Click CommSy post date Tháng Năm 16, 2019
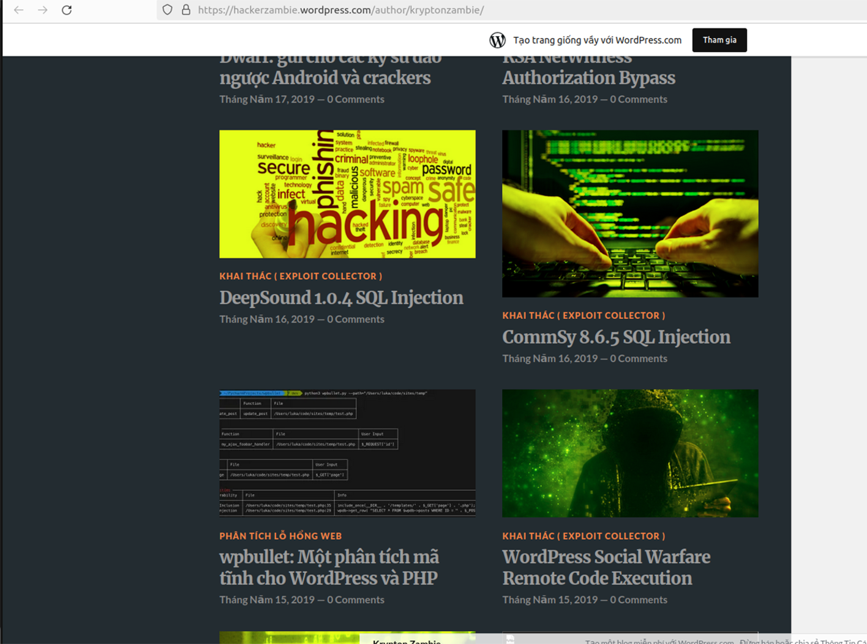The height and width of the screenshot is (644, 867). pyautogui.click(x=550, y=358)
